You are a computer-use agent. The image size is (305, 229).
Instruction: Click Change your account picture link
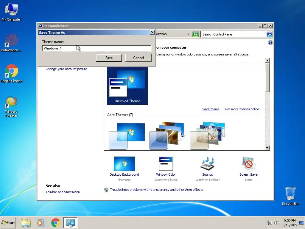click(x=66, y=69)
